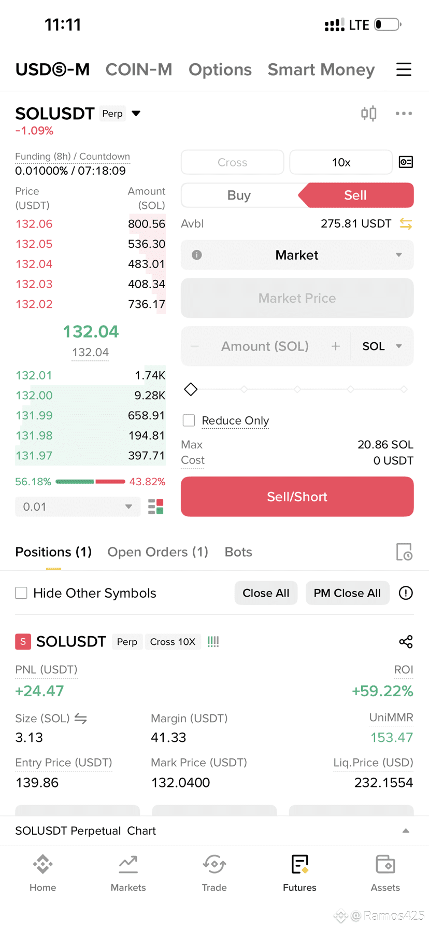Image resolution: width=429 pixels, height=929 pixels.
Task: Click the amount percentage slider handle
Action: tap(191, 389)
